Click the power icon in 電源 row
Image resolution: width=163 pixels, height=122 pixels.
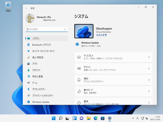point(79,103)
